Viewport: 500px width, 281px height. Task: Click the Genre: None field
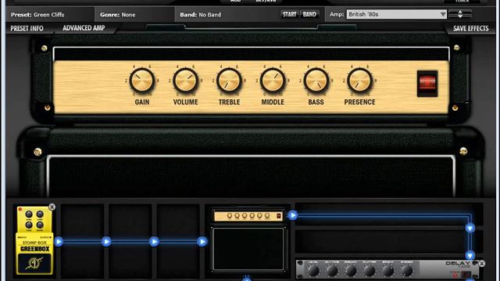134,15
